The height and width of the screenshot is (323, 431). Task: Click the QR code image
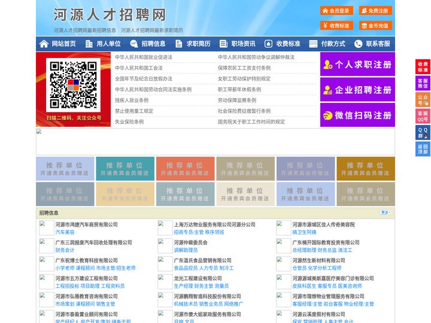tap(73, 85)
